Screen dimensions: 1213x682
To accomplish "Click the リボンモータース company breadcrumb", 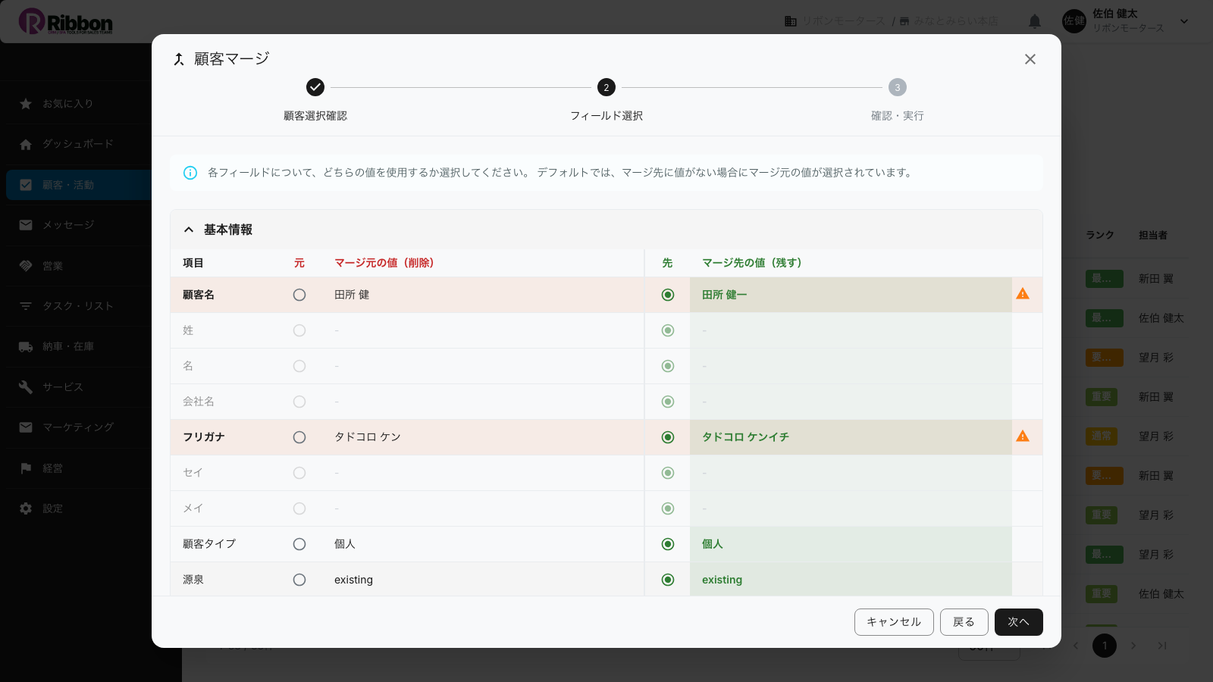I will click(835, 21).
